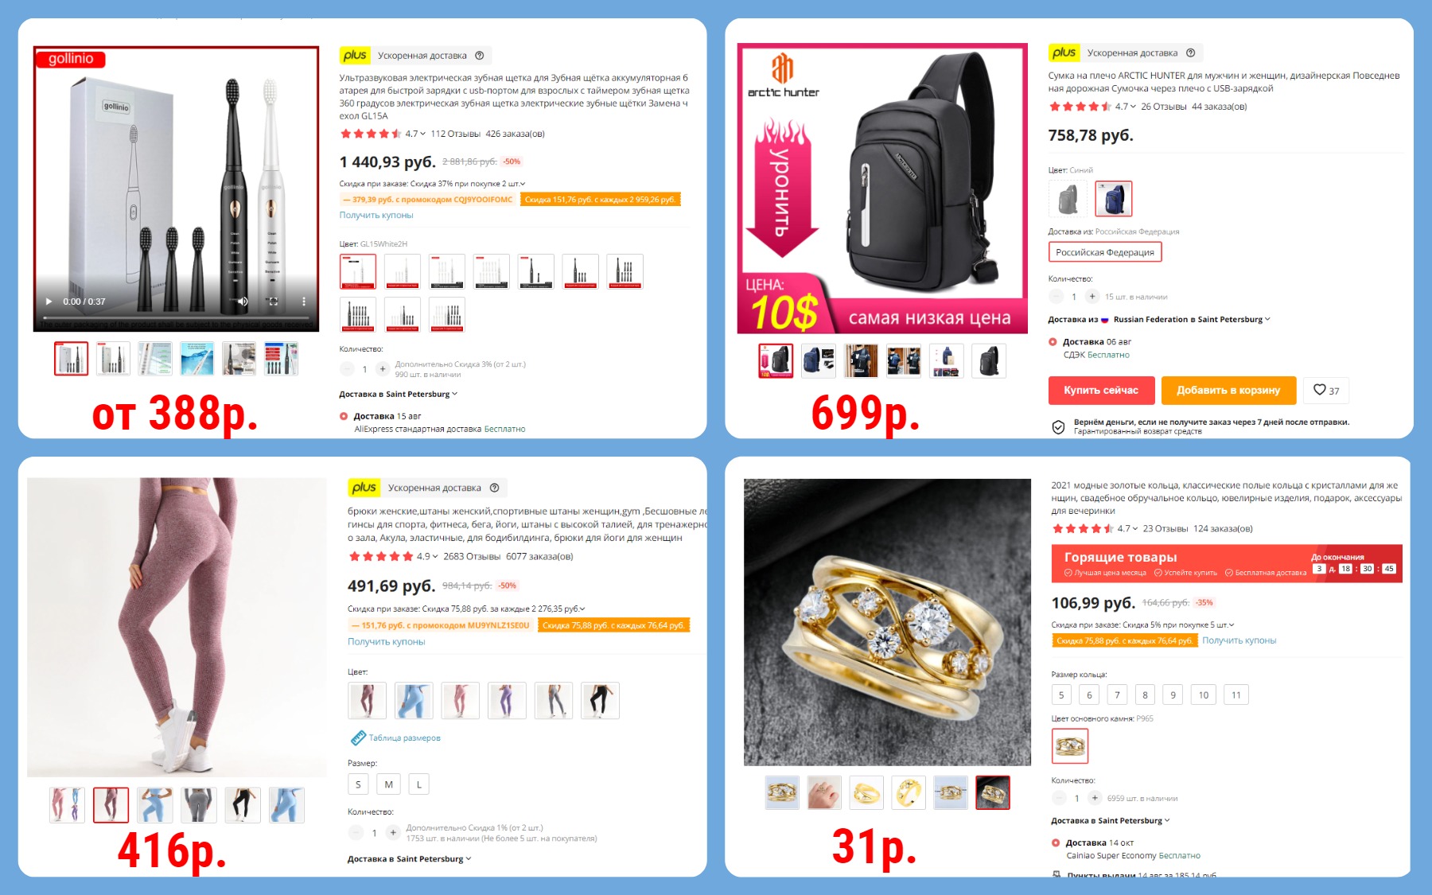Select the black leggings color swatch
This screenshot has width=1432, height=895.
(x=600, y=701)
